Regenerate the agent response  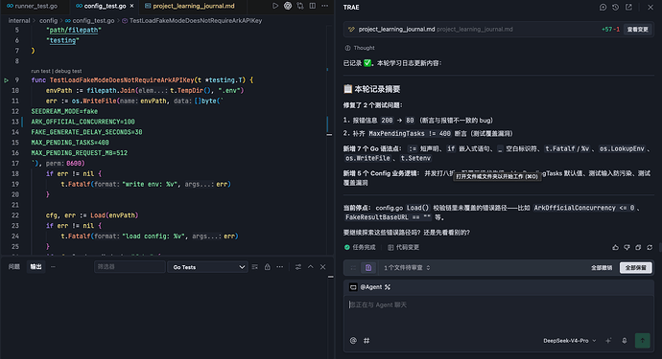pos(650,247)
